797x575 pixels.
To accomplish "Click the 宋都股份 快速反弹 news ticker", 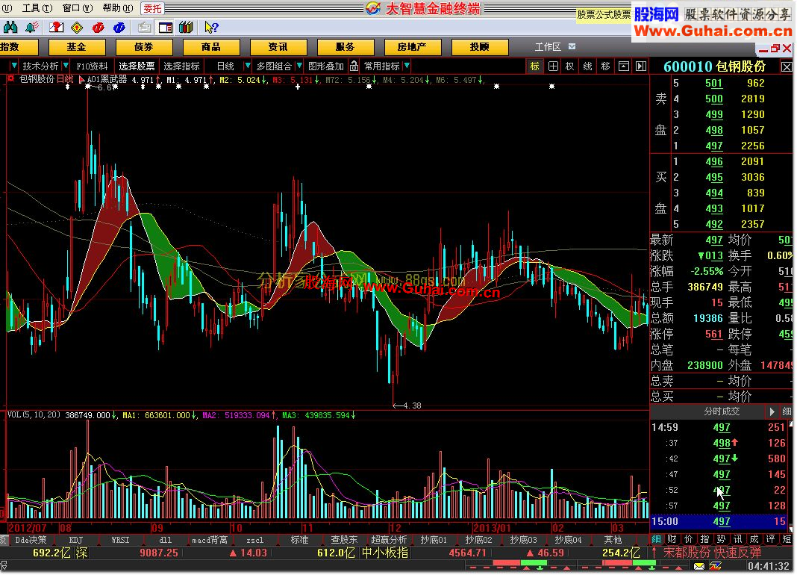I will (712, 553).
